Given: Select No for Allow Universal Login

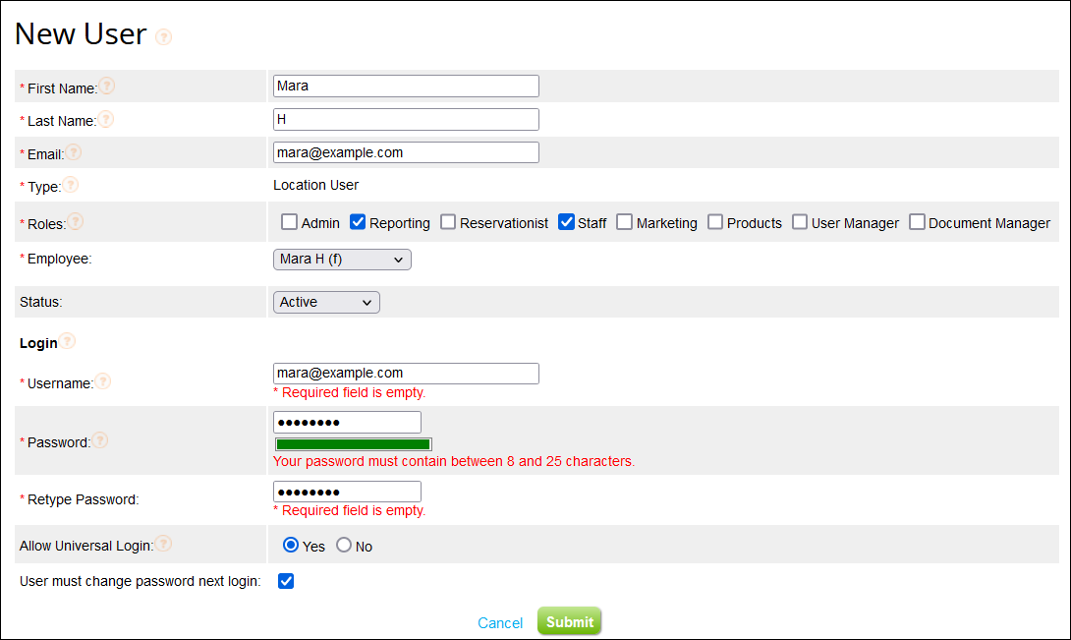Looking at the screenshot, I should coord(345,545).
